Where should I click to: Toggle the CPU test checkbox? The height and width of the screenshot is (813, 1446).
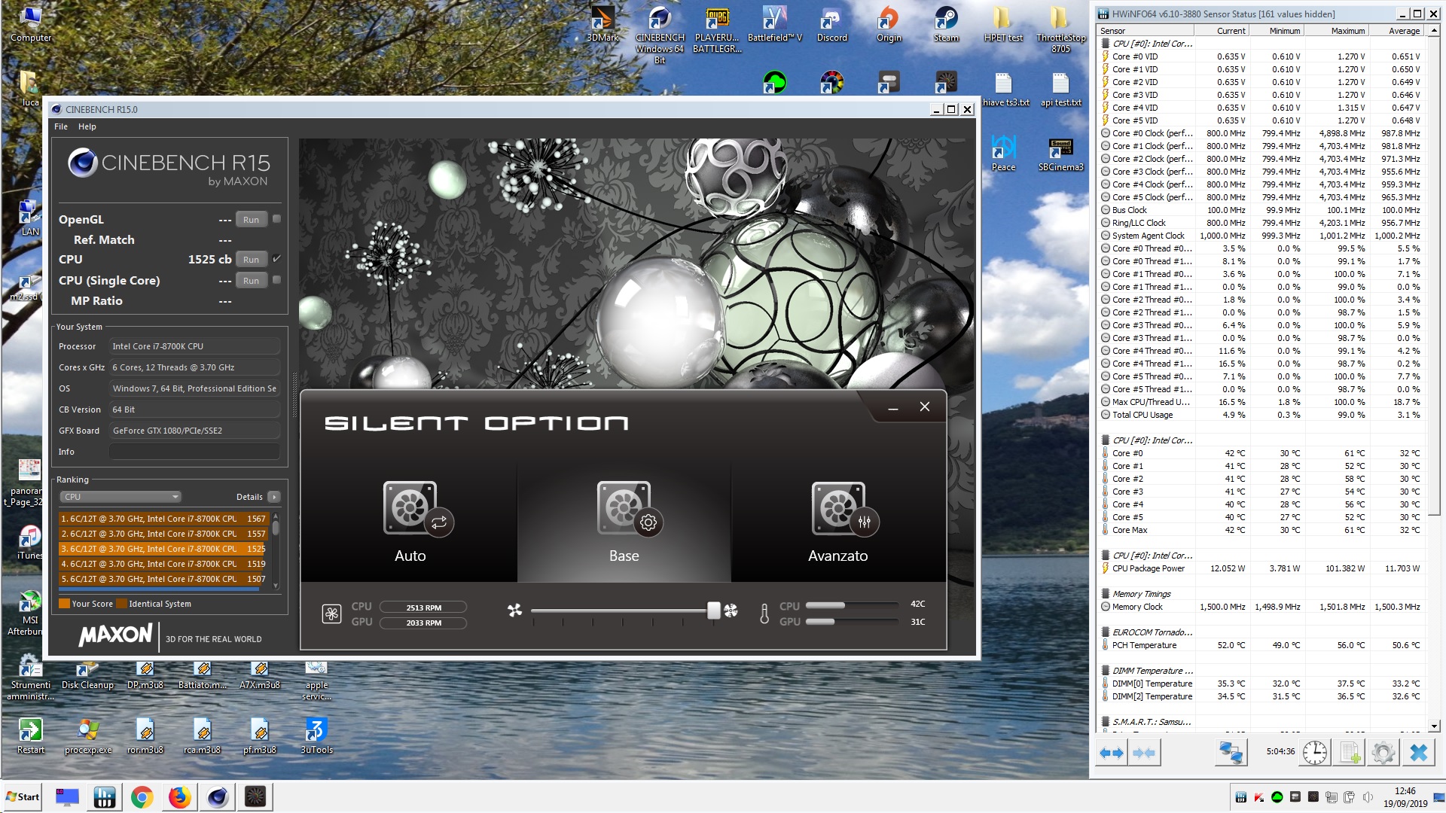click(276, 259)
